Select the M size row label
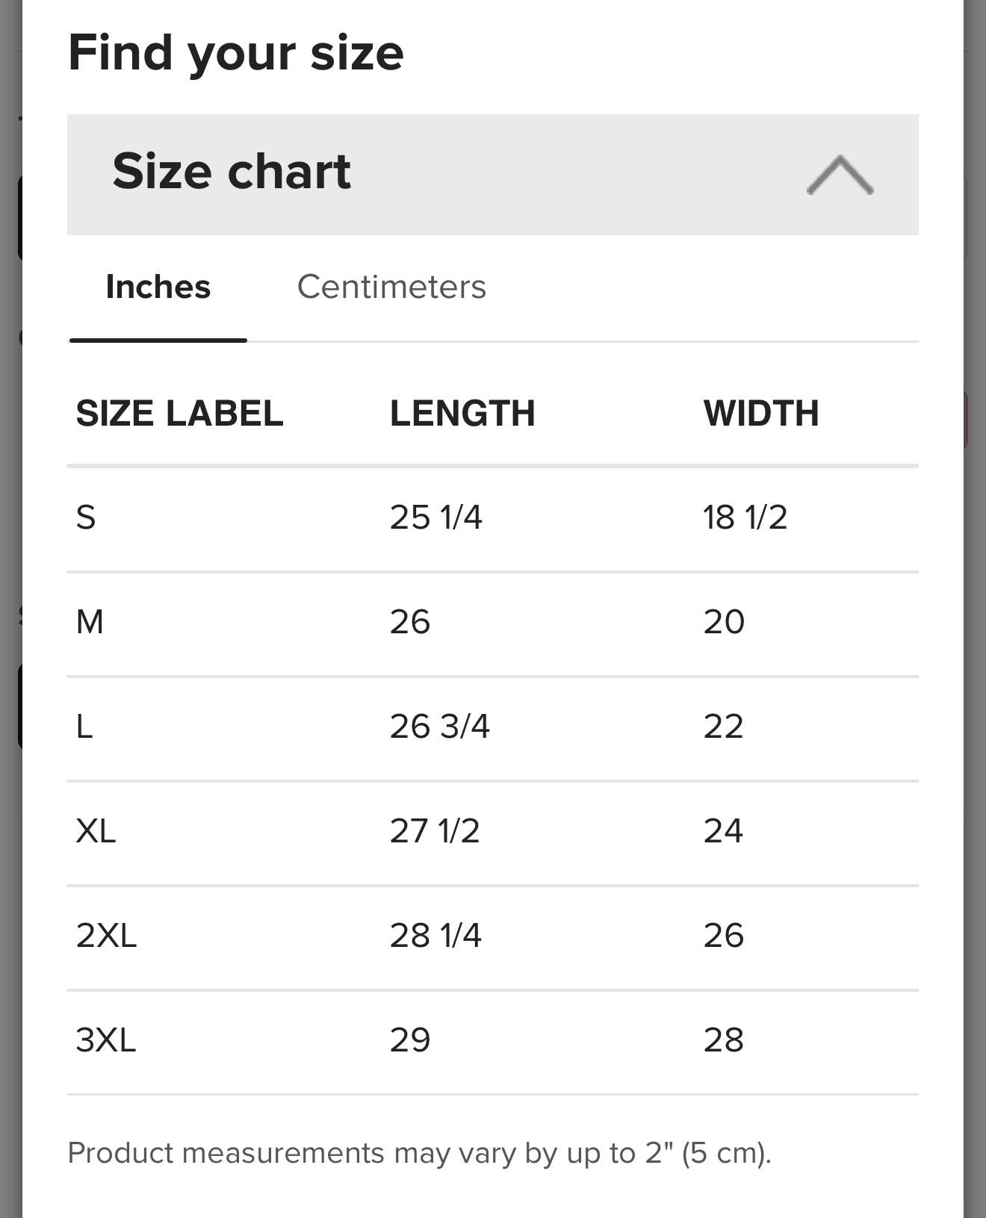The width and height of the screenshot is (986, 1218). (90, 621)
